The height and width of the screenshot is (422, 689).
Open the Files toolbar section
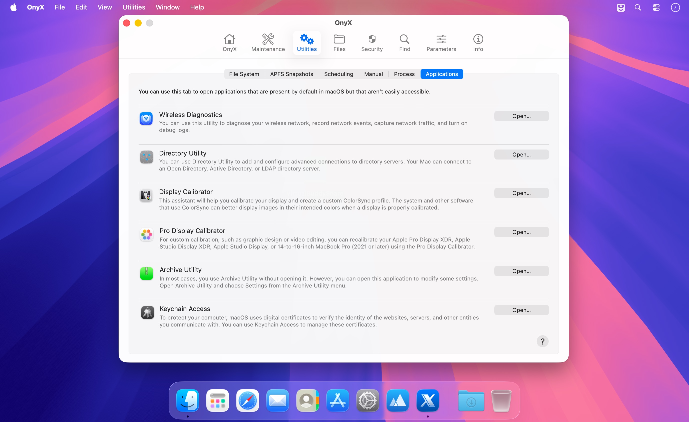(x=339, y=43)
